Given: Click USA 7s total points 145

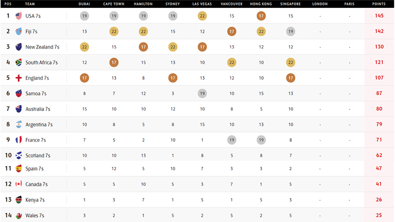Looking at the screenshot, I should pyautogui.click(x=379, y=16).
